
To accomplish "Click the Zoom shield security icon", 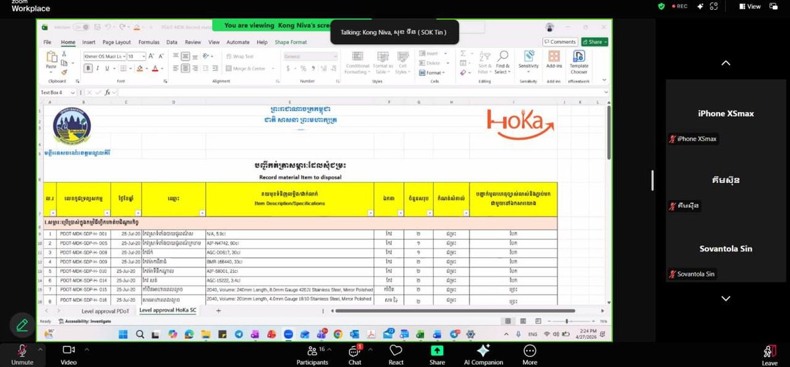I will pyautogui.click(x=662, y=6).
